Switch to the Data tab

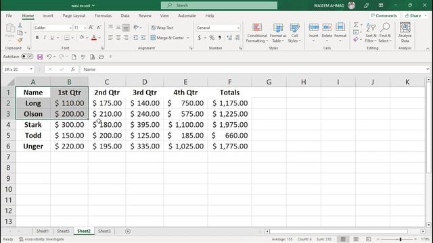(125, 16)
